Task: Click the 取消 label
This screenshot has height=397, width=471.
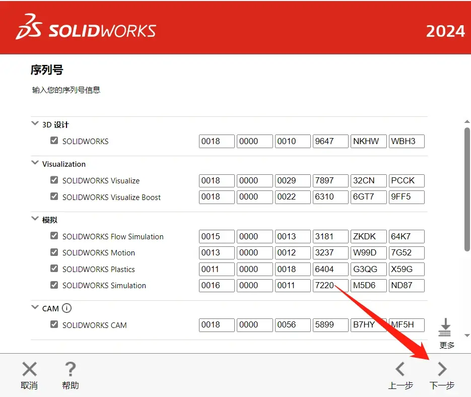Action: 29,385
